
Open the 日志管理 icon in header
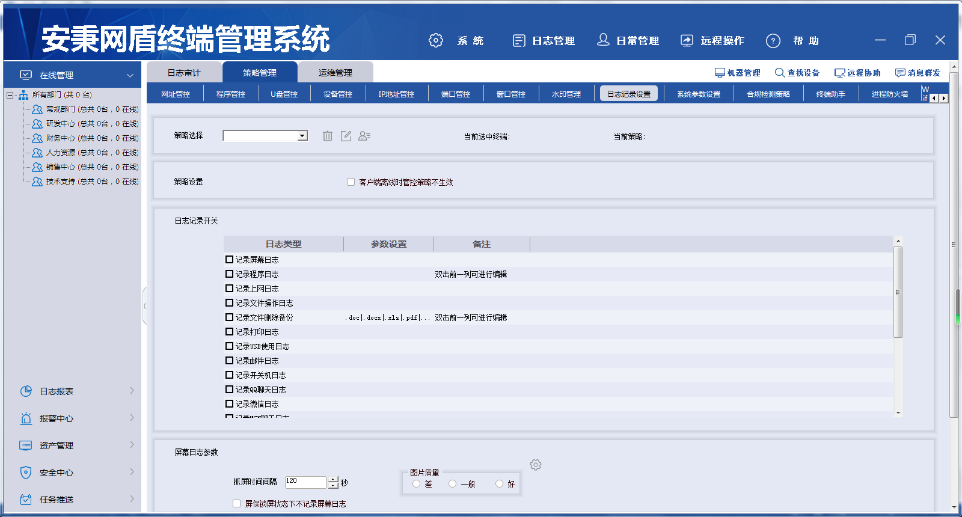(519, 40)
